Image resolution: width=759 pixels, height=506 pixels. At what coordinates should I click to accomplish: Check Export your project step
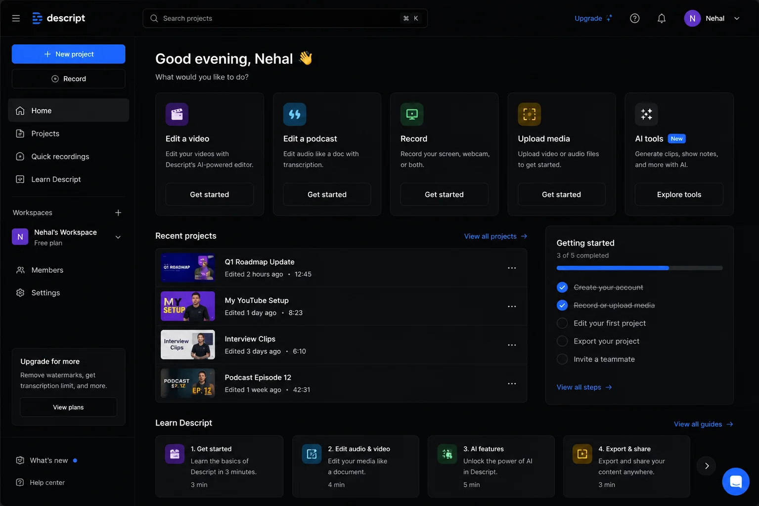coord(562,341)
